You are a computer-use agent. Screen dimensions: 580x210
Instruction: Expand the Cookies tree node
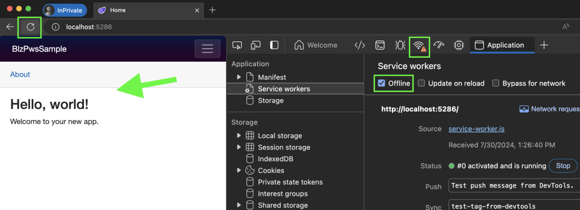(239, 170)
